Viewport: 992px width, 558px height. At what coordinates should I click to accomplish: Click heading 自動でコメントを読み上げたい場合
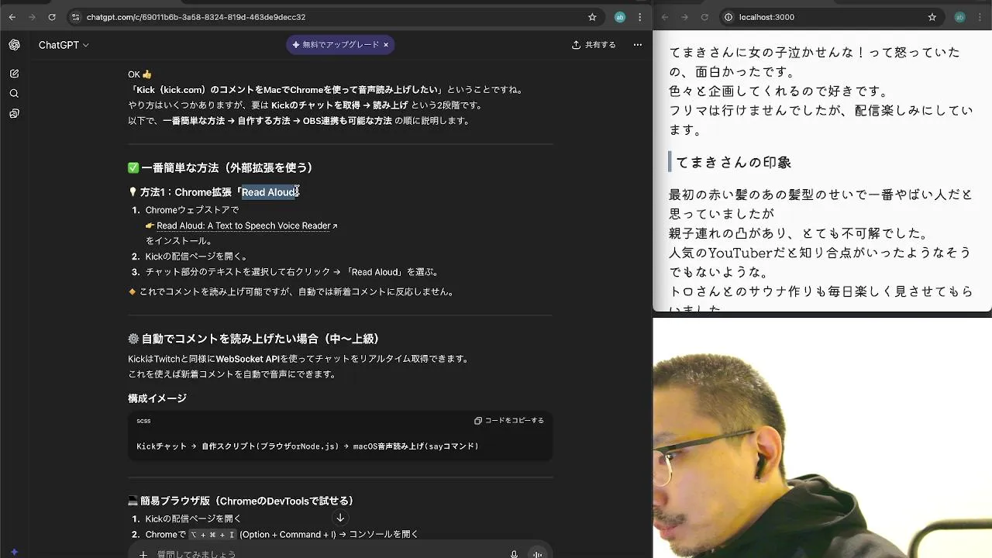[x=253, y=339]
